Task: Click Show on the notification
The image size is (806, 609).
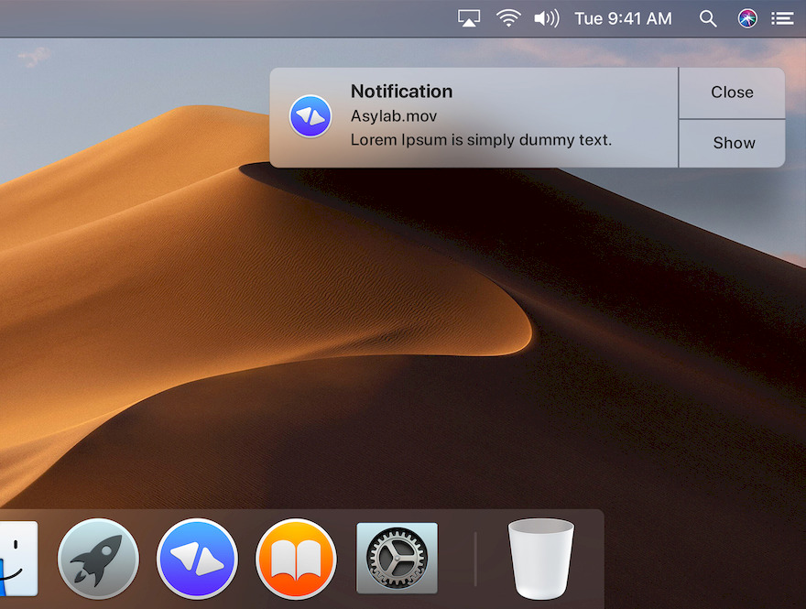Action: pyautogui.click(x=734, y=143)
